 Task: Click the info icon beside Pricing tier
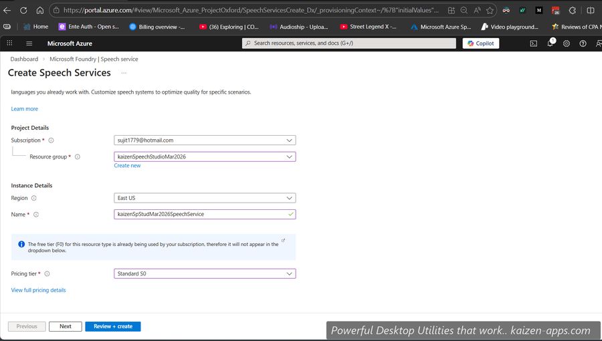[x=47, y=274]
